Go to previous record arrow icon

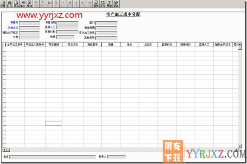[x=76, y=4]
